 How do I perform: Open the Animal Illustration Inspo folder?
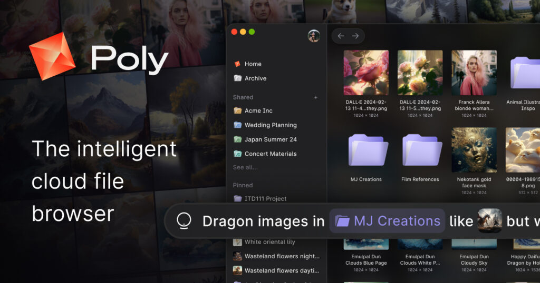(525, 74)
